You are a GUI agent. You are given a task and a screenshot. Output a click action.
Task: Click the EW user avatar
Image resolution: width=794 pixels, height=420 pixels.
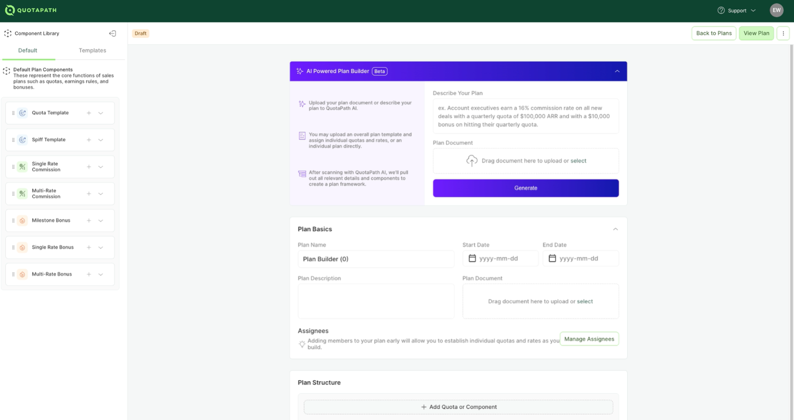coord(776,10)
